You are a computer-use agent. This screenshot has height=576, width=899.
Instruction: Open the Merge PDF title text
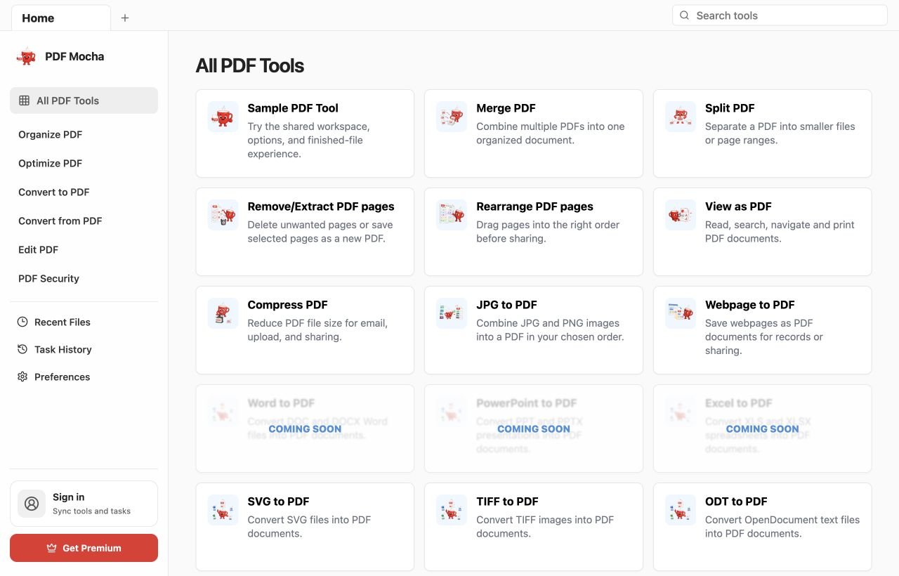tap(506, 108)
